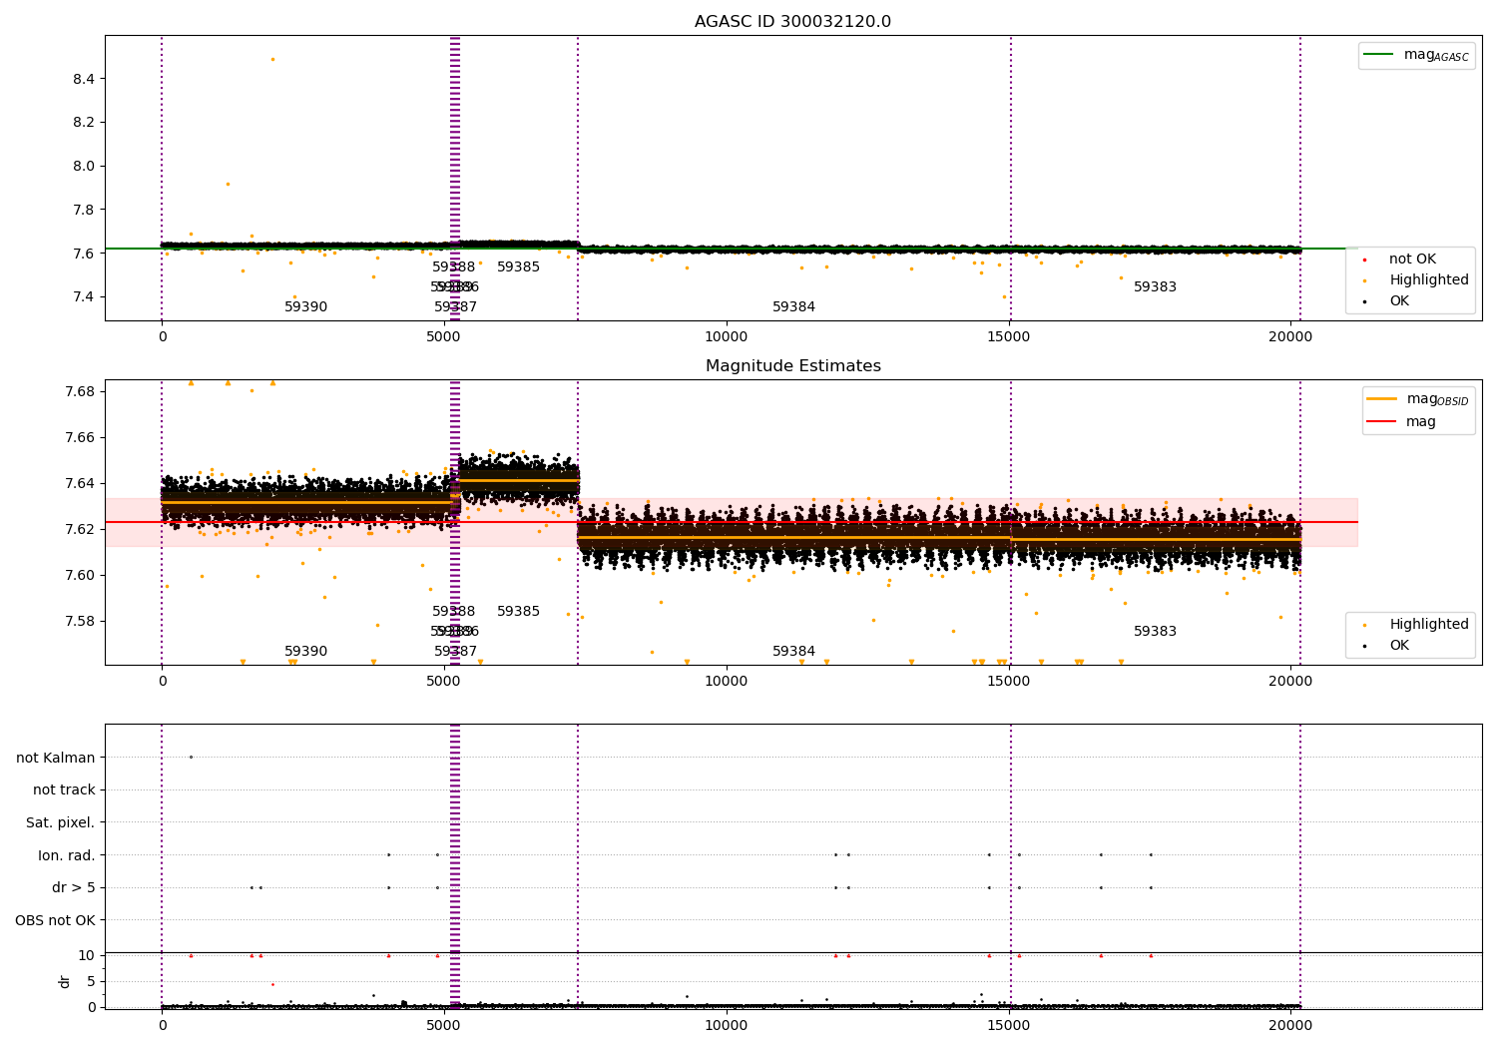The height and width of the screenshot is (1048, 1497).
Task: Select the mag OBSID legend entry
Action: pos(1418,399)
